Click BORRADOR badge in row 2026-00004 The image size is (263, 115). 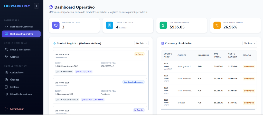coord(249,67)
